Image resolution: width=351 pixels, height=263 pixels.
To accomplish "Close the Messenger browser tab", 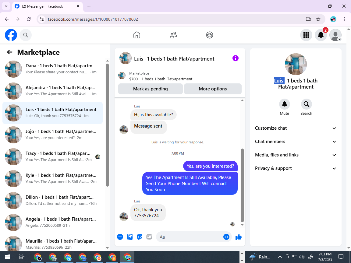I will click(x=78, y=6).
